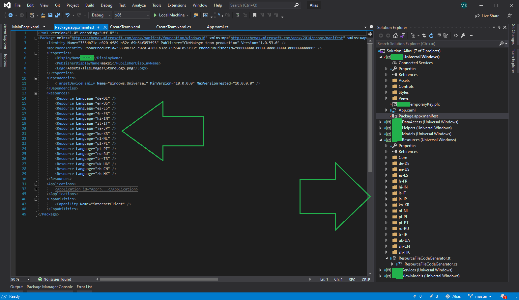The width and height of the screenshot is (519, 300).
Task: Click the View Code icon in Solution Explorer
Action: [456, 36]
